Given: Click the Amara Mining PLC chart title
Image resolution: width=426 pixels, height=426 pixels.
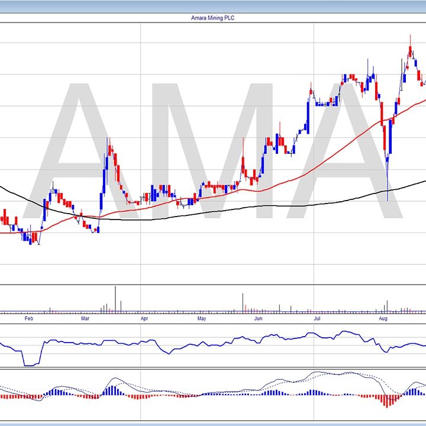Looking at the screenshot, I should click(213, 18).
